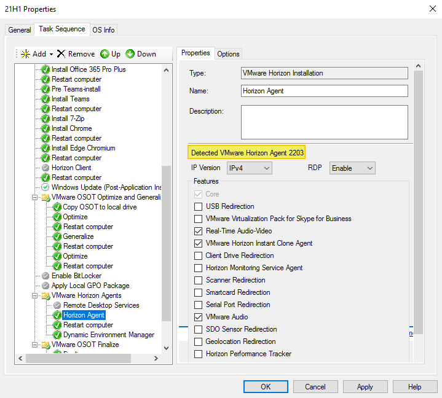Click the green check icon beside Install Chrome
This screenshot has width=442, height=398.
tap(45, 128)
